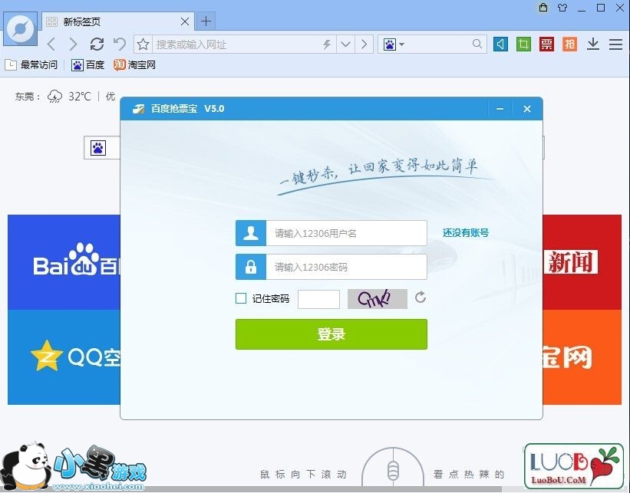Screen dimensions: 630x493
Task: Click the 12306 password input field
Action: [346, 267]
